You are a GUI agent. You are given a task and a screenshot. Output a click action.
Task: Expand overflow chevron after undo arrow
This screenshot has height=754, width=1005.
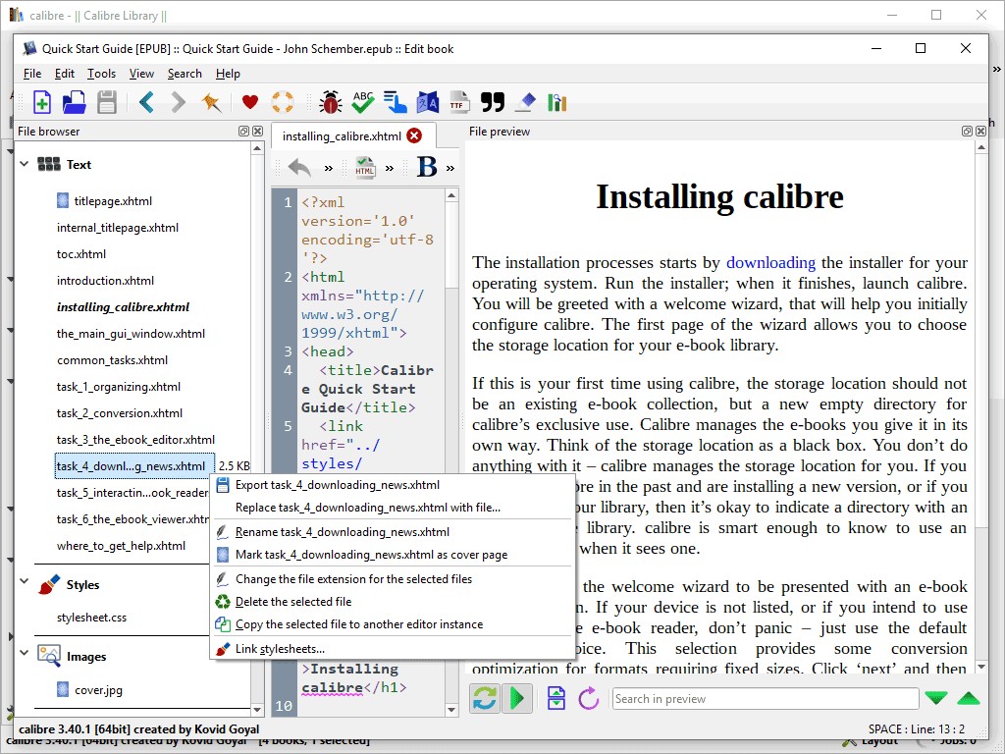pos(328,169)
